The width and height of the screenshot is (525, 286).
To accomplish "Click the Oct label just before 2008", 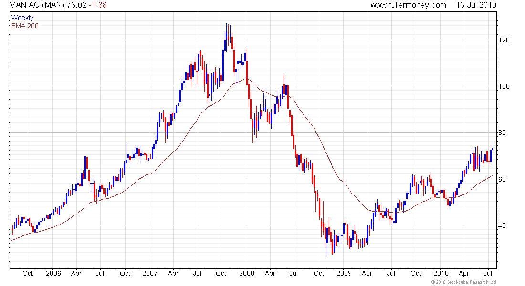I will [221, 273].
